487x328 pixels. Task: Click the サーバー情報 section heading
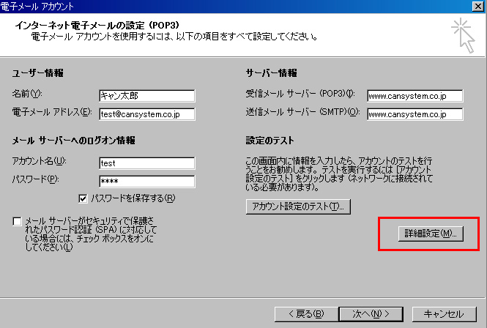[x=271, y=73]
